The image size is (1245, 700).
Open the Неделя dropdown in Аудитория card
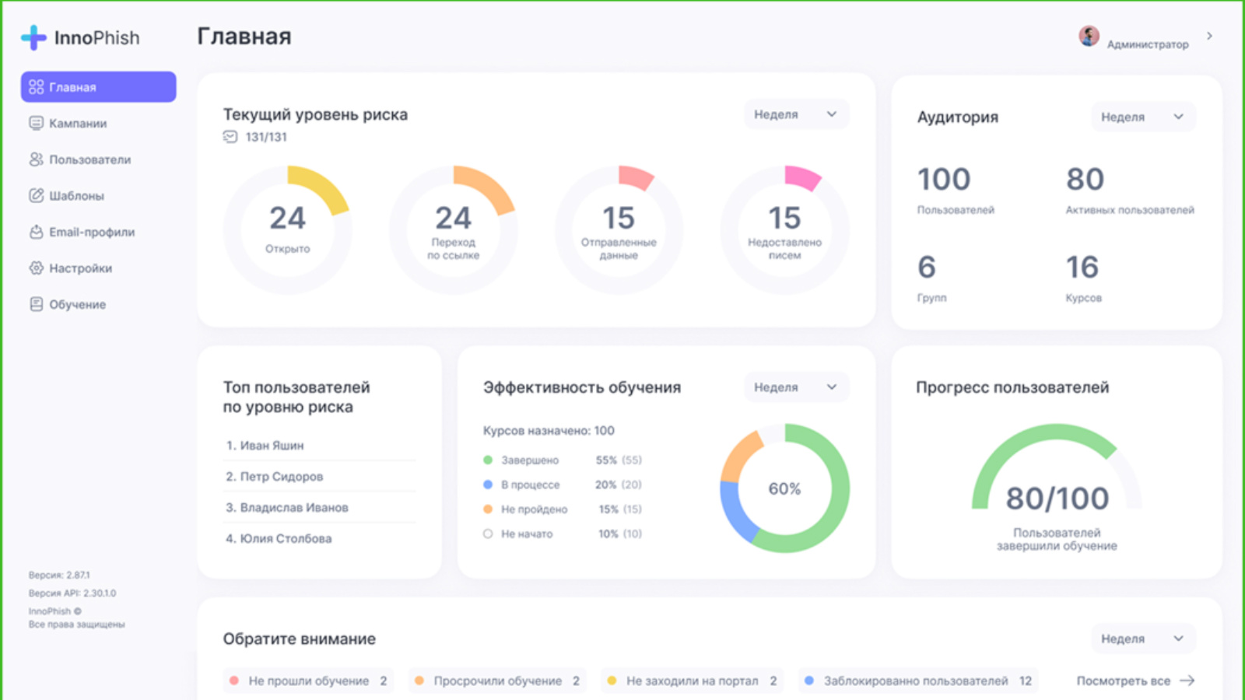1142,117
